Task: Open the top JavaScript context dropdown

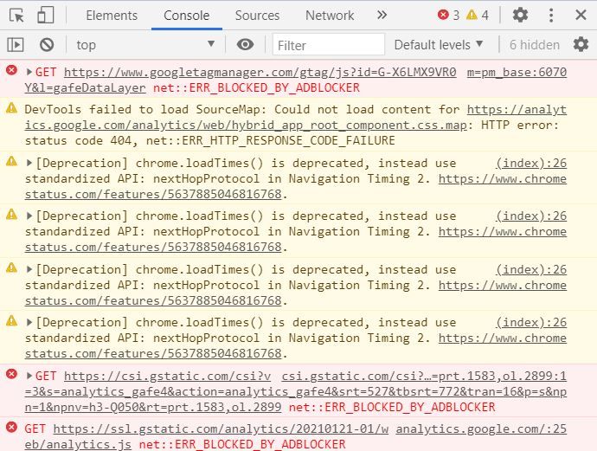Action: pos(146,45)
